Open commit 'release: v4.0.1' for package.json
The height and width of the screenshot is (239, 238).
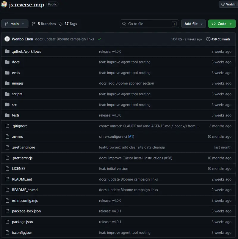[x=110, y=222]
